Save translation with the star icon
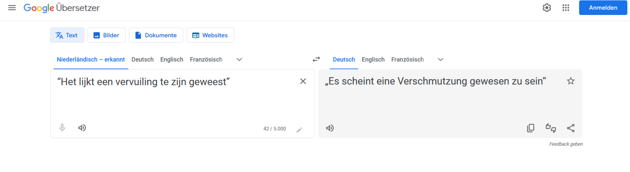 click(x=571, y=81)
